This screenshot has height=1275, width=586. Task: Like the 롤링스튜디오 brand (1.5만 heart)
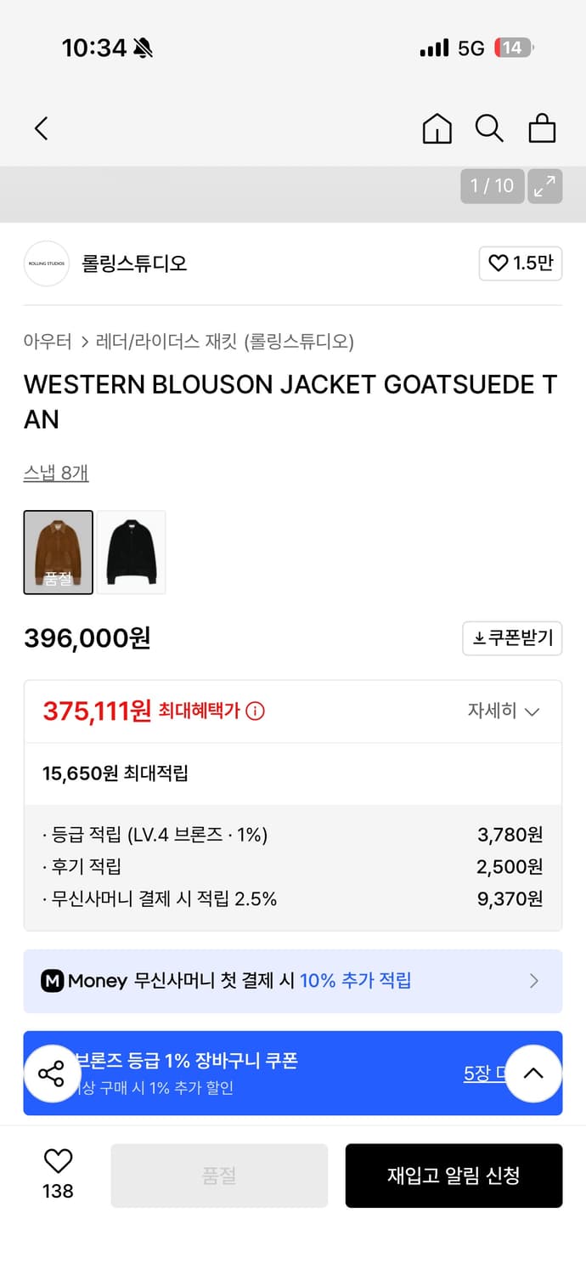click(x=521, y=263)
